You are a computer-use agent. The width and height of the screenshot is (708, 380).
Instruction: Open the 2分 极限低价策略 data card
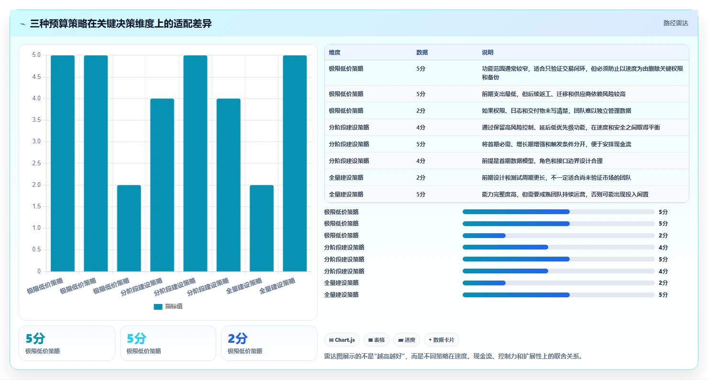[269, 343]
